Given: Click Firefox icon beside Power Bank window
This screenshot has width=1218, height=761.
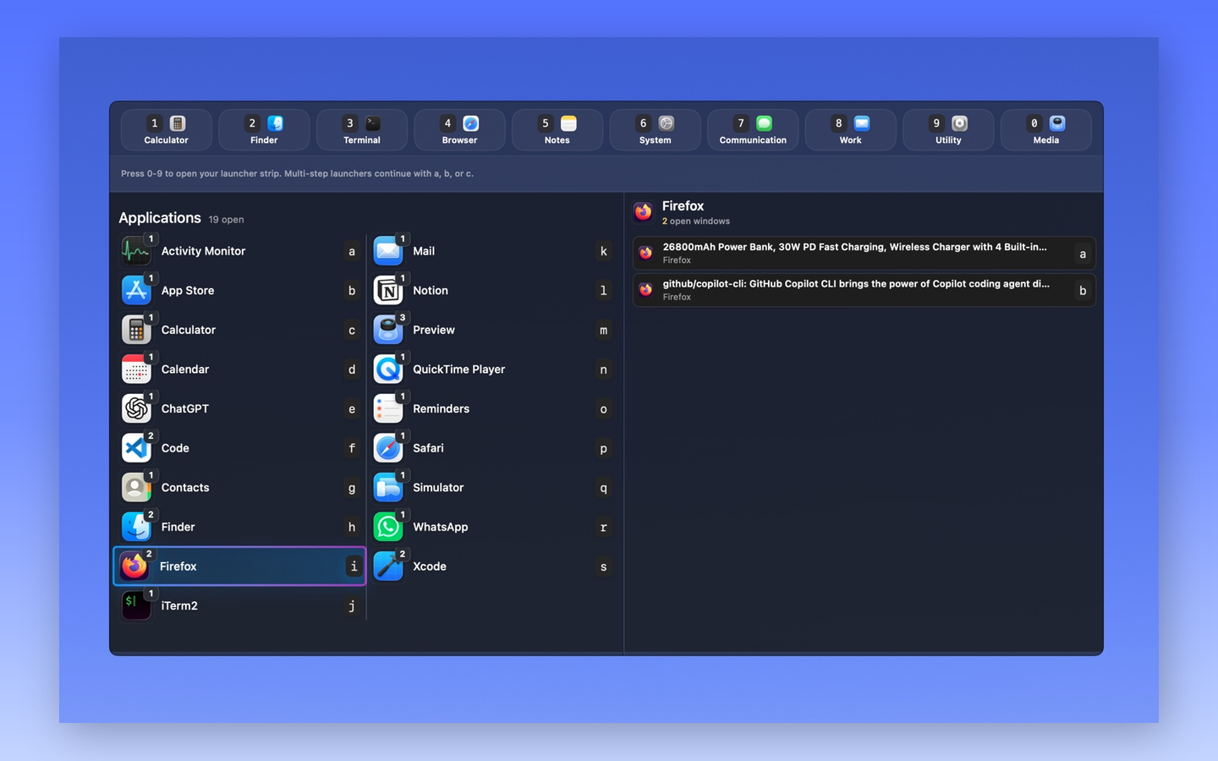Looking at the screenshot, I should [x=646, y=253].
